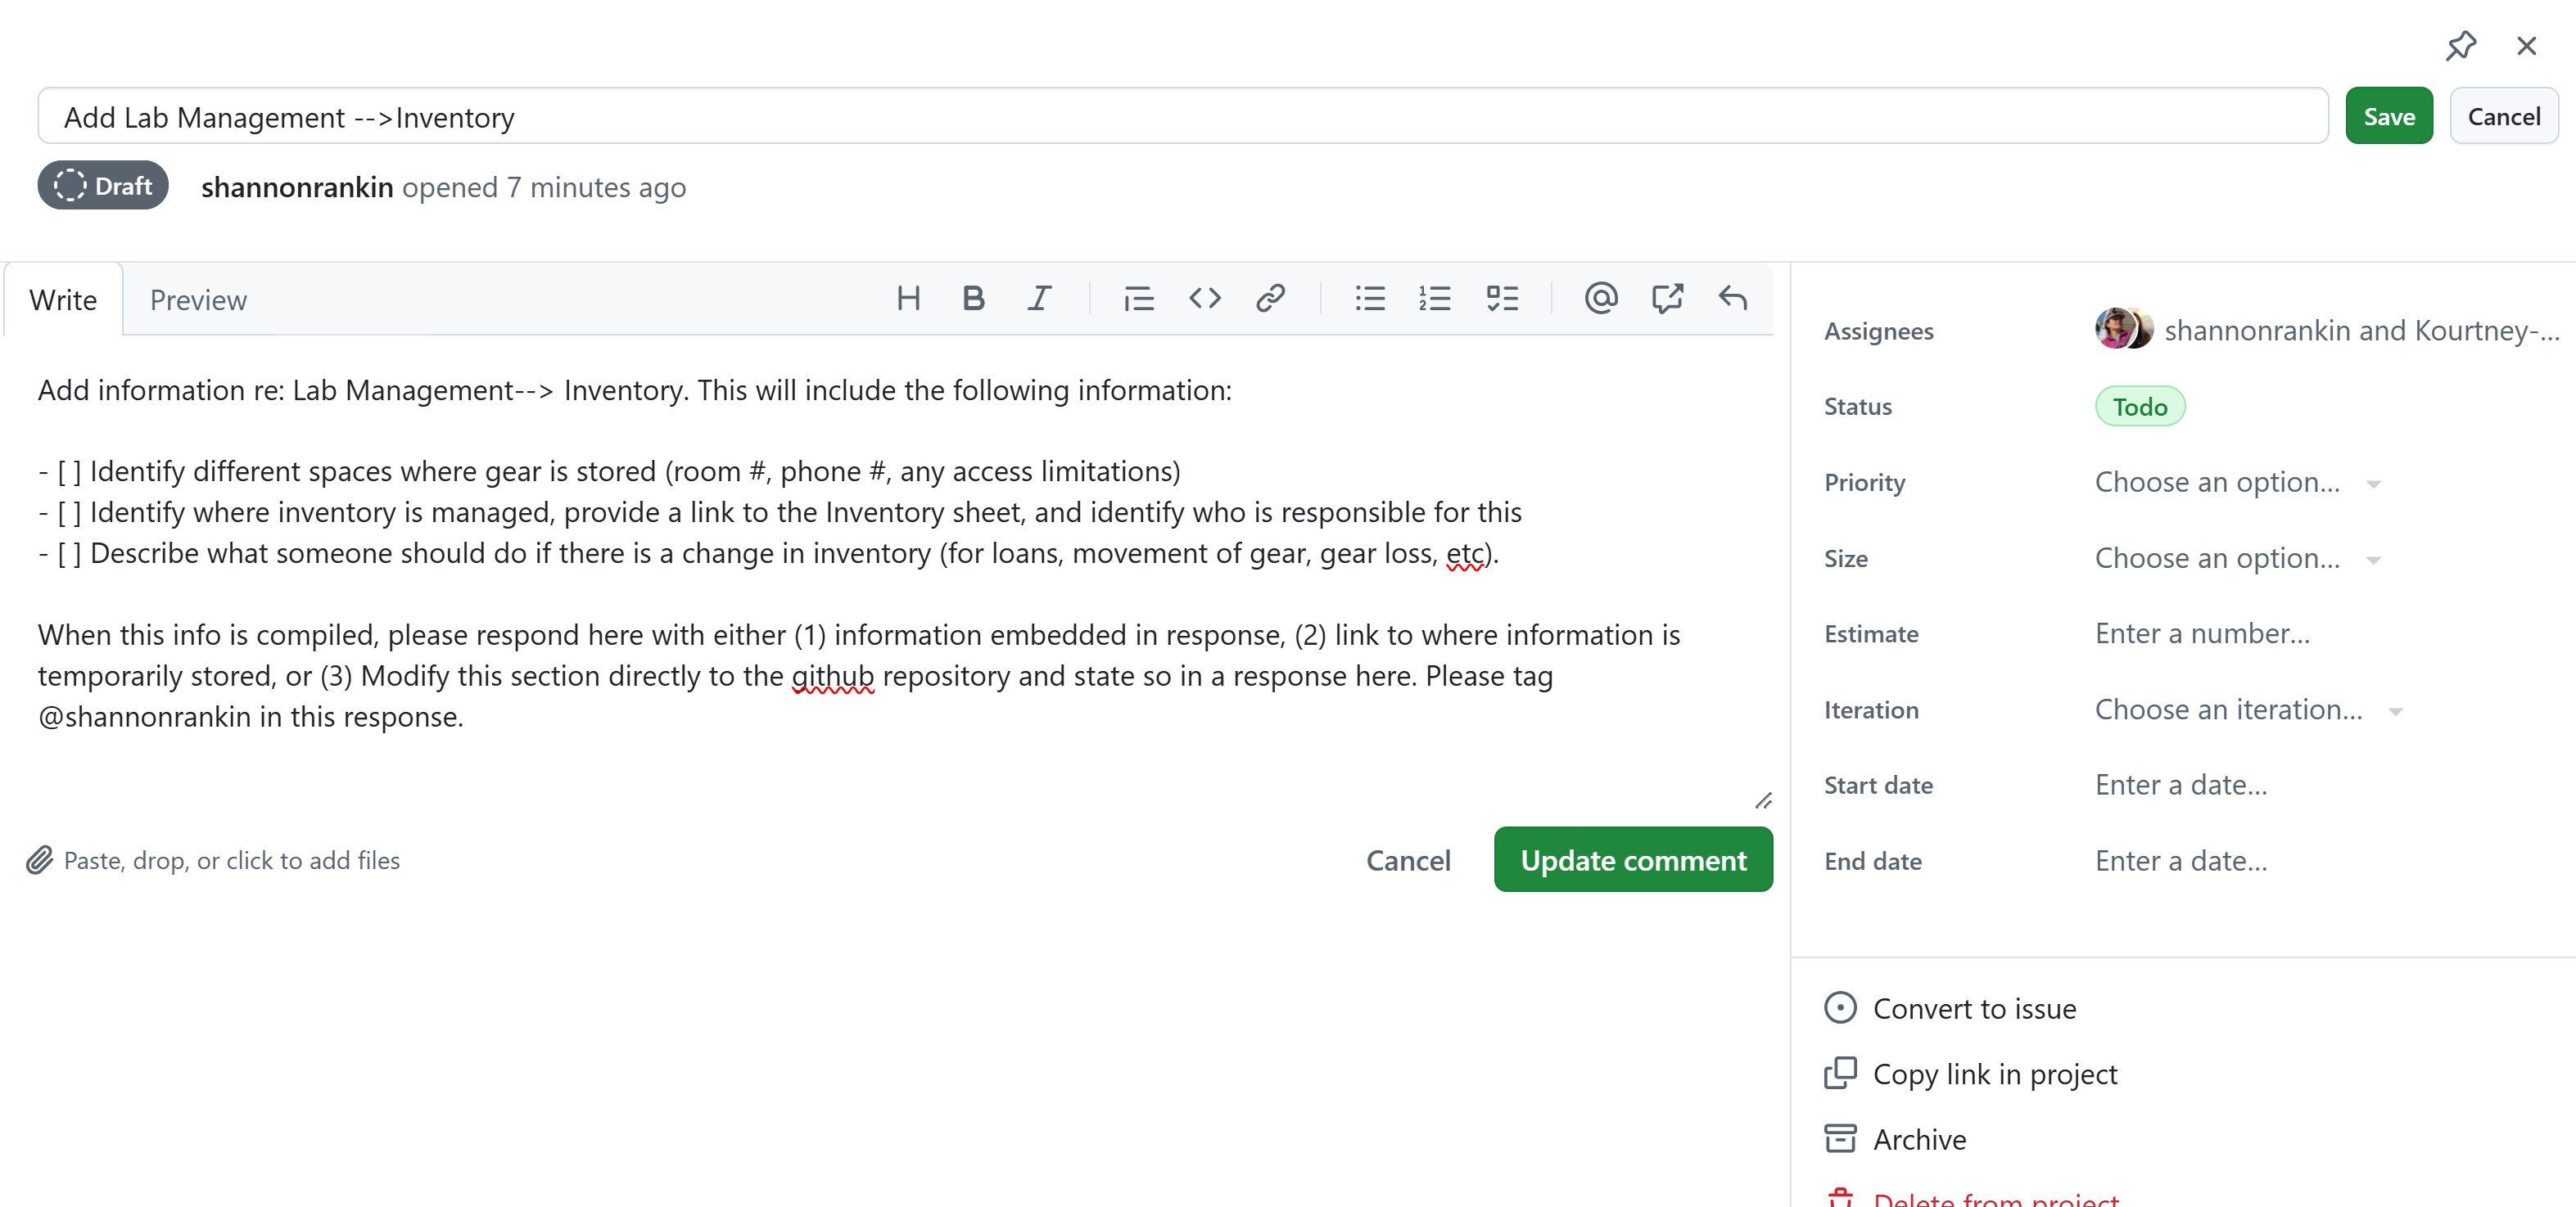Click the mention @ icon
The width and height of the screenshot is (2576, 1207).
1600,299
